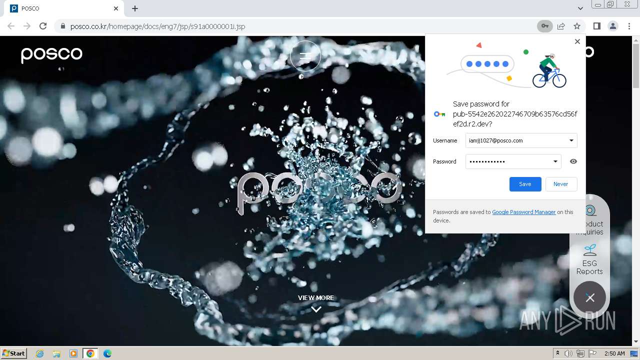
Task: Click the show desktop button
Action: (x=634, y=353)
